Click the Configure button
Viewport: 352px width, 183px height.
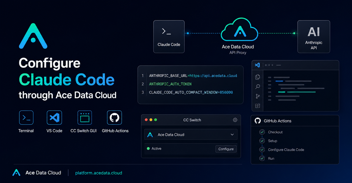click(226, 149)
